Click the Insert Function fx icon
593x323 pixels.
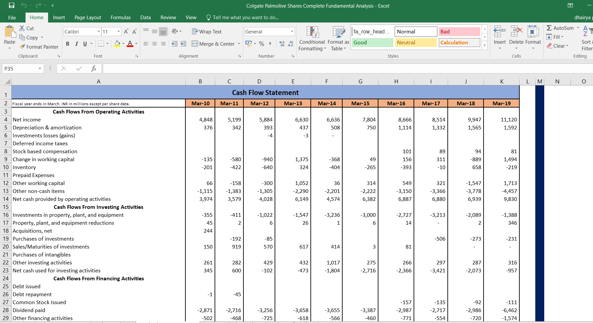pyautogui.click(x=94, y=69)
